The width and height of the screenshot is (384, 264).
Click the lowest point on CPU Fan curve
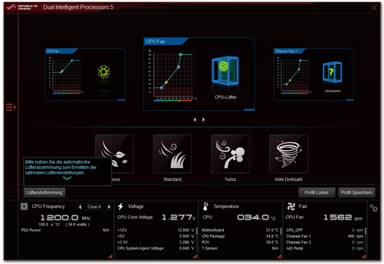tap(161, 88)
